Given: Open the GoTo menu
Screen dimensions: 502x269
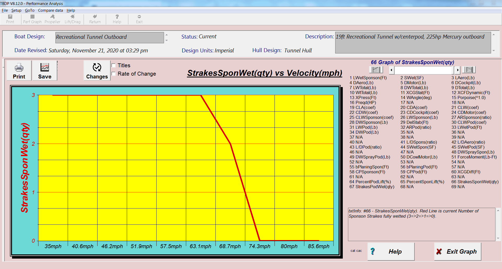Looking at the screenshot, I should (30, 10).
